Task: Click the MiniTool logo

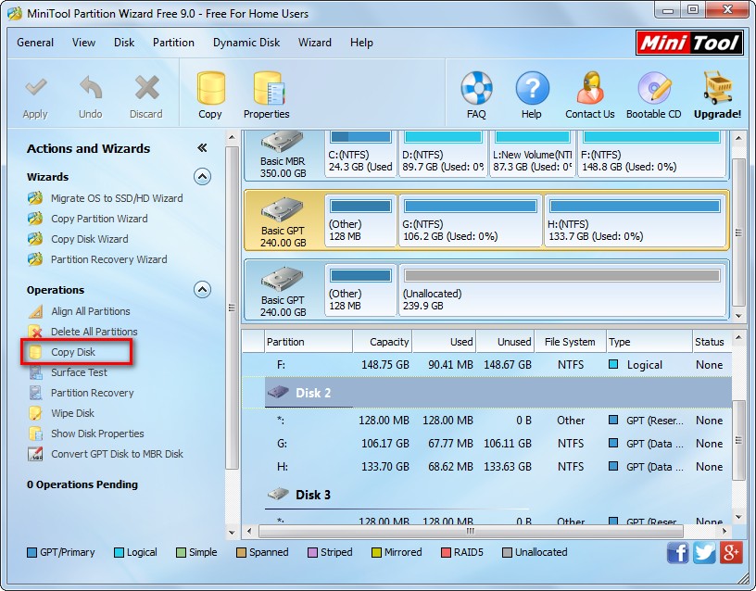Action: tap(689, 43)
